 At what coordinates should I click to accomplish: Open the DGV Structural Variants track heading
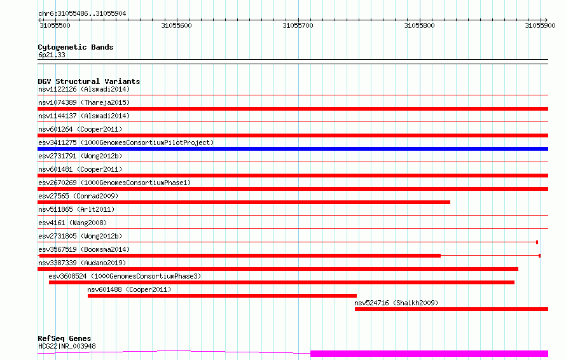pos(89,81)
